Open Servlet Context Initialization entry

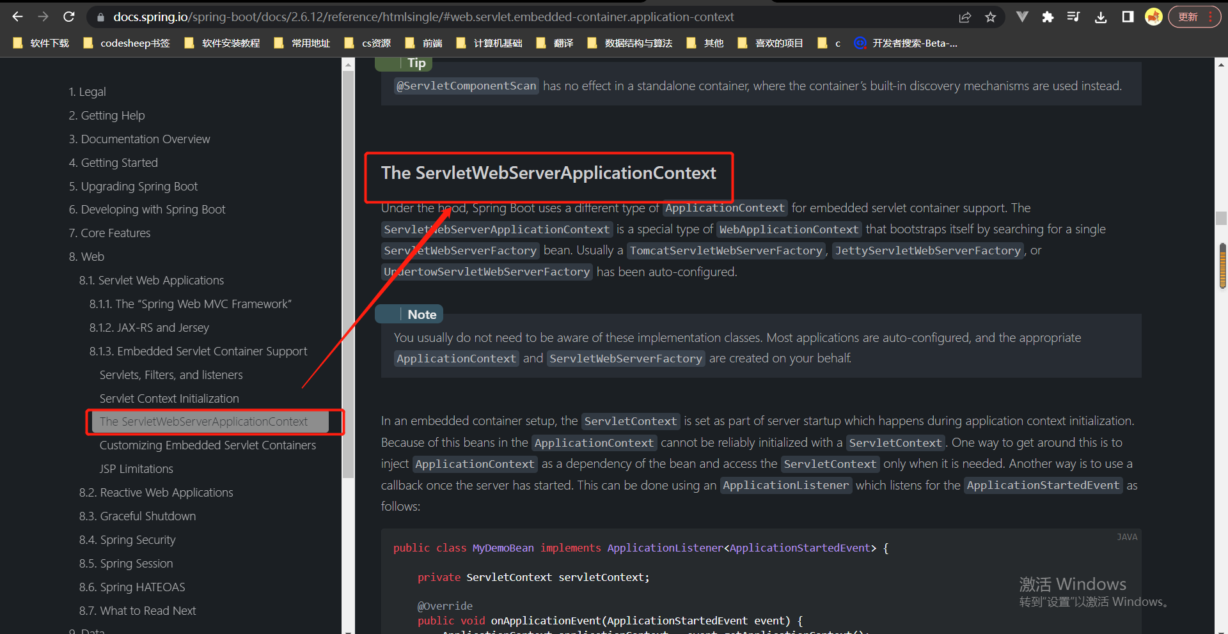click(169, 399)
